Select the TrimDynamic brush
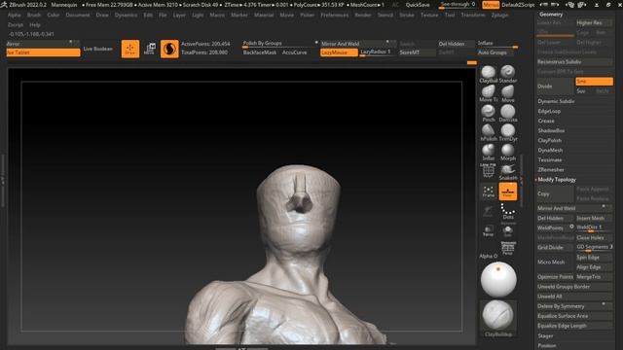623x350 pixels. [x=508, y=132]
